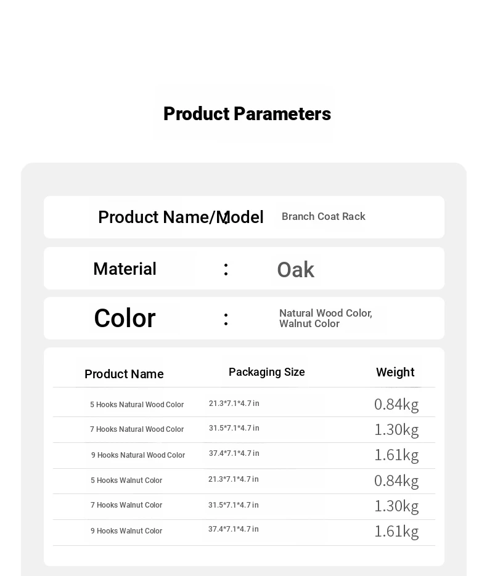This screenshot has height=576, width=487.
Task: Click Natural Wood Color, Walnut Color text
Action: click(325, 318)
